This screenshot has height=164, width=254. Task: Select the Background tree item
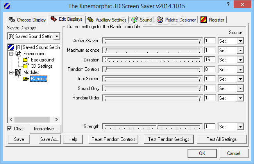pyautogui.click(x=42, y=60)
